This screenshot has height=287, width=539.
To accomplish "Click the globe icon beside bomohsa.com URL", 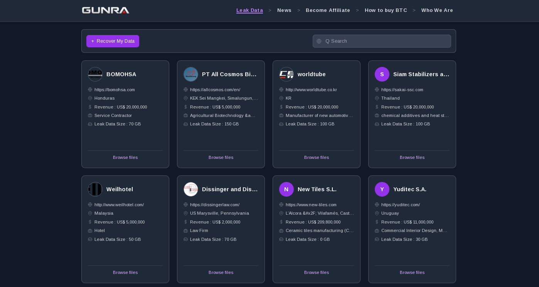I will click(x=90, y=90).
